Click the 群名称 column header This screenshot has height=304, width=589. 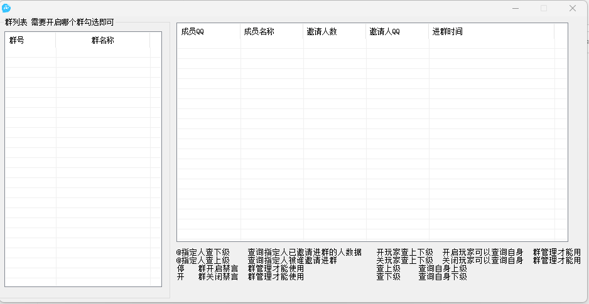pyautogui.click(x=103, y=41)
